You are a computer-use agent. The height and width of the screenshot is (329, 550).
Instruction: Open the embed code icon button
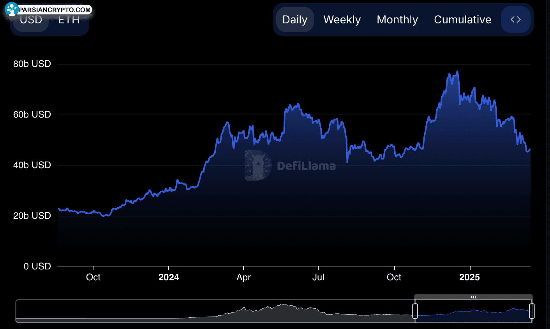516,19
